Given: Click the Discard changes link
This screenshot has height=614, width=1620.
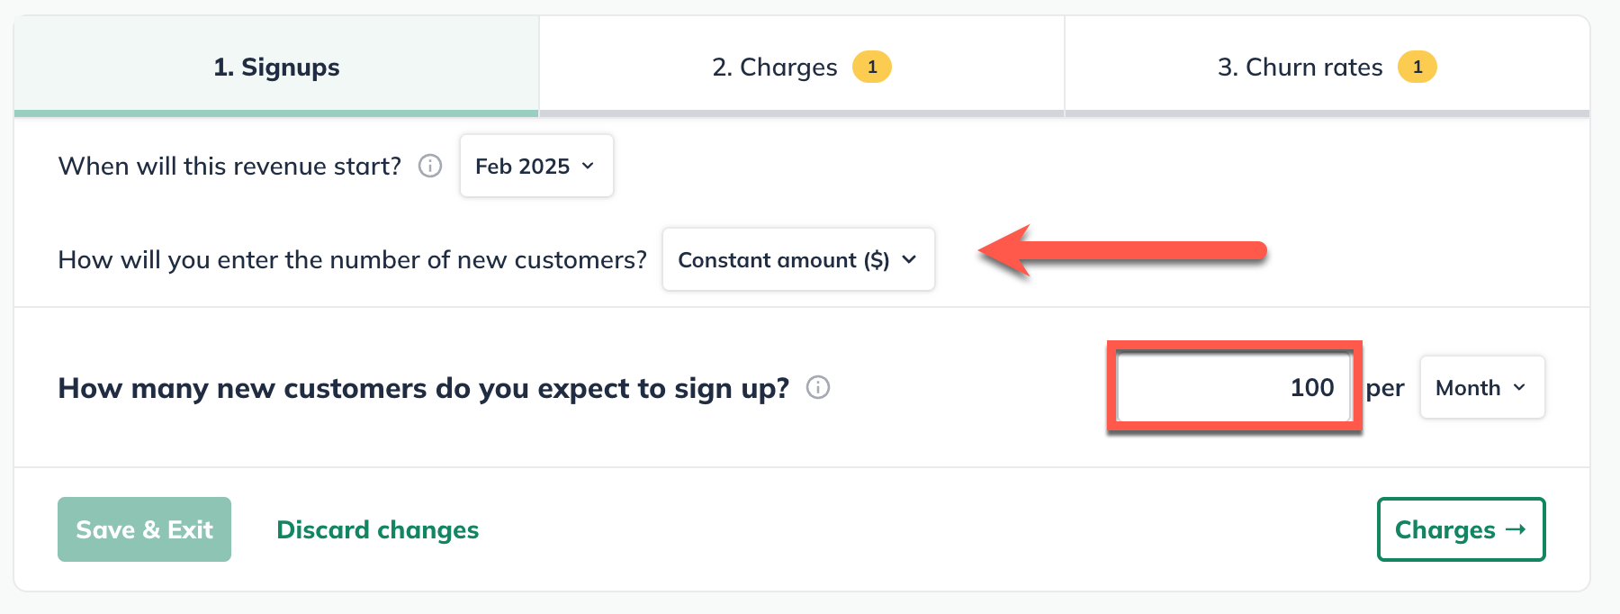Looking at the screenshot, I should tap(377, 529).
